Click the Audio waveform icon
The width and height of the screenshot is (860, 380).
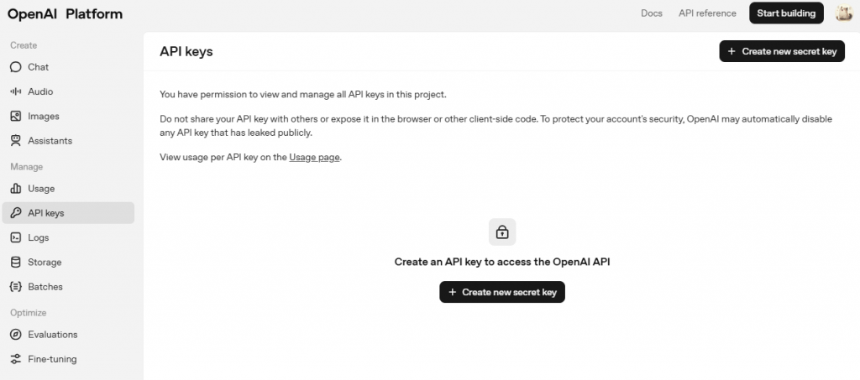pos(16,91)
